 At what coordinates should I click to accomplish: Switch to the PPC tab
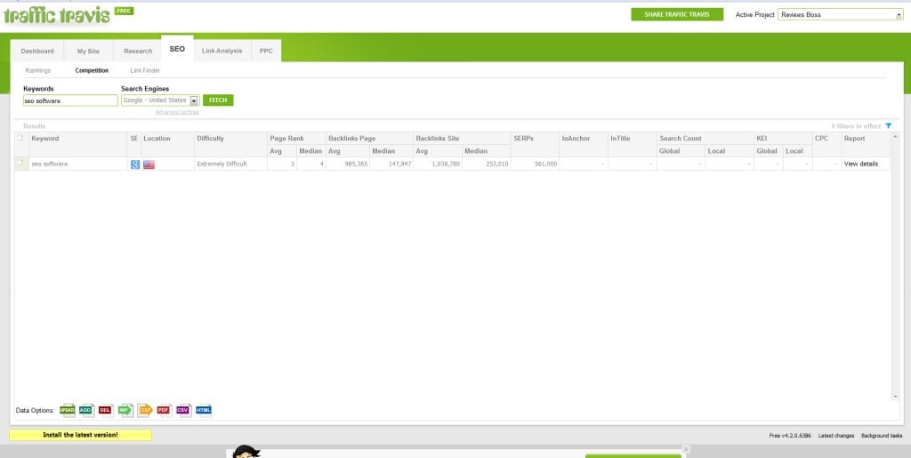(x=266, y=51)
